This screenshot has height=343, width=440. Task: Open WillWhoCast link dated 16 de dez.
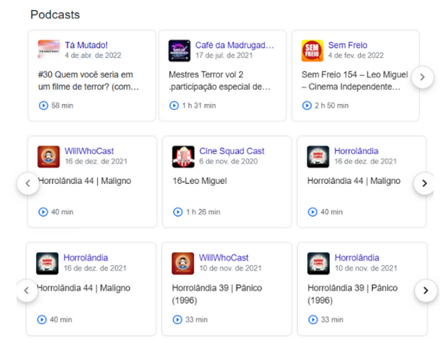pyautogui.click(x=89, y=151)
